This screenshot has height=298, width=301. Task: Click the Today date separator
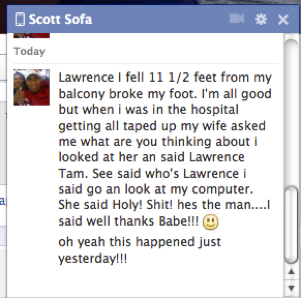pos(29,51)
